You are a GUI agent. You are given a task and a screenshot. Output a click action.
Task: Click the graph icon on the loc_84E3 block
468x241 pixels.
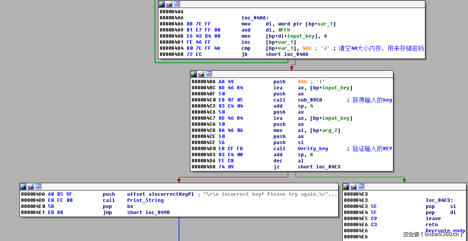tap(361, 187)
